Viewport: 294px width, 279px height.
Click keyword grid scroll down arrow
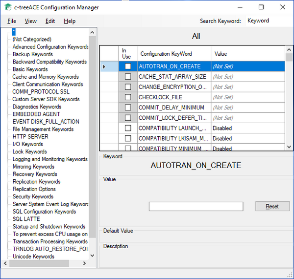(x=289, y=147)
